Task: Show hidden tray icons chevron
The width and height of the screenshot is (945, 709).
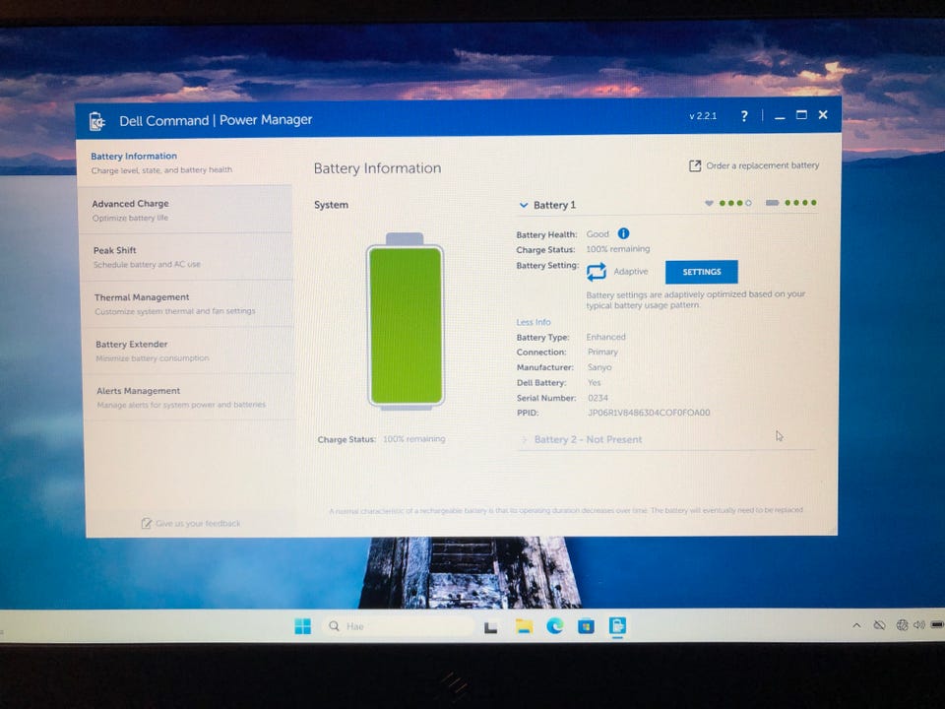Action: pos(856,626)
